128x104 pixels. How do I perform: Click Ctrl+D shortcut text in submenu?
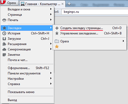tap(117, 28)
